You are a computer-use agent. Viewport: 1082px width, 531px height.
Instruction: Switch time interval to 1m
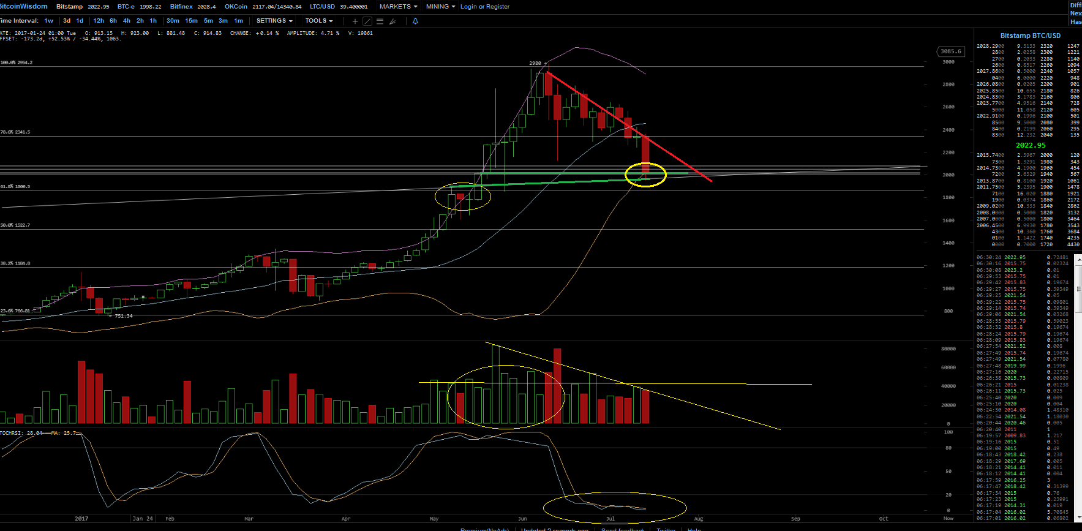pos(238,21)
